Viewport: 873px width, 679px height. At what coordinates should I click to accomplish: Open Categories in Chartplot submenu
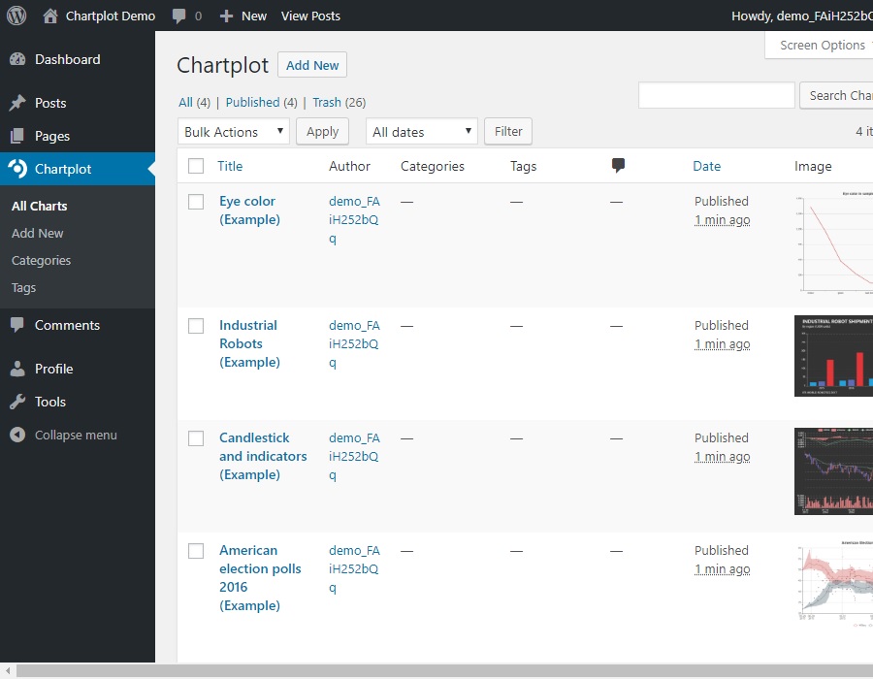click(41, 261)
